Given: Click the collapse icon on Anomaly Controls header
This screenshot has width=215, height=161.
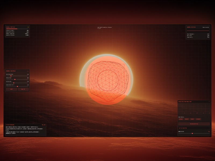Looking at the screenshot, I should pyautogui.click(x=28, y=71).
